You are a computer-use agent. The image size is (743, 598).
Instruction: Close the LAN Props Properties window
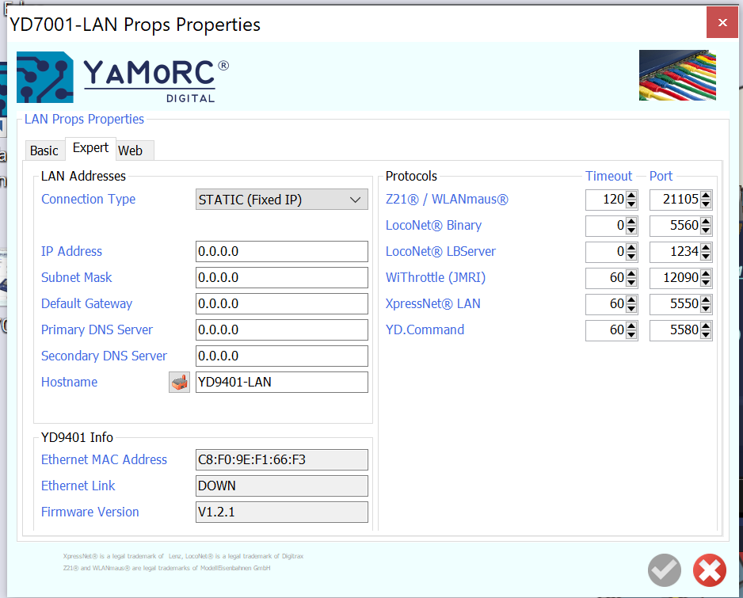point(722,23)
